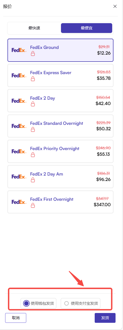Switch to the 最快速 tab

point(34,28)
